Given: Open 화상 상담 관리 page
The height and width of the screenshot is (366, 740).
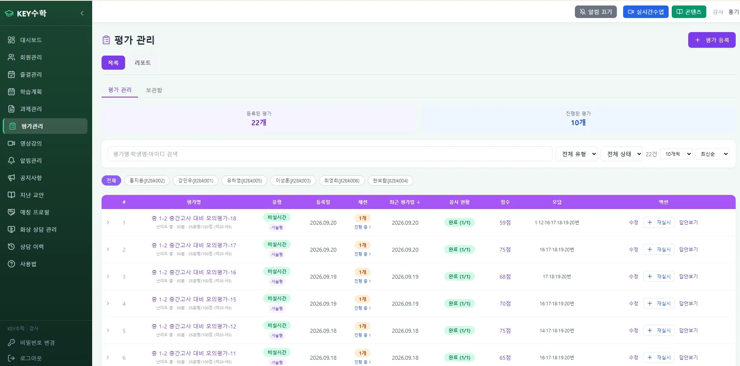Looking at the screenshot, I should pos(45,229).
